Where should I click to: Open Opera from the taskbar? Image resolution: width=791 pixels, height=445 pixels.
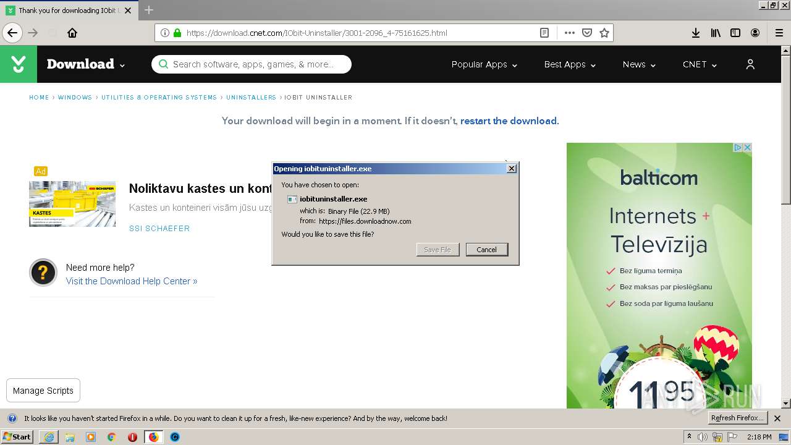pos(132,437)
